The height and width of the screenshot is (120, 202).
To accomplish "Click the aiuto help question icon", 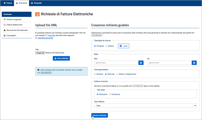I will pyautogui.click(x=121, y=46).
